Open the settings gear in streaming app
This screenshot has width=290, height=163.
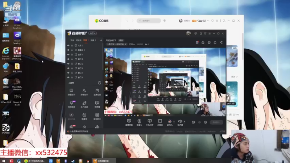[205, 122]
